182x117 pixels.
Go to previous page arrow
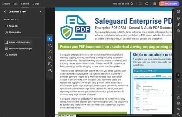178,86
